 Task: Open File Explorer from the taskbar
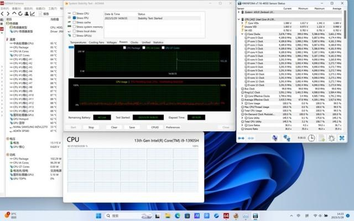click(x=167, y=216)
